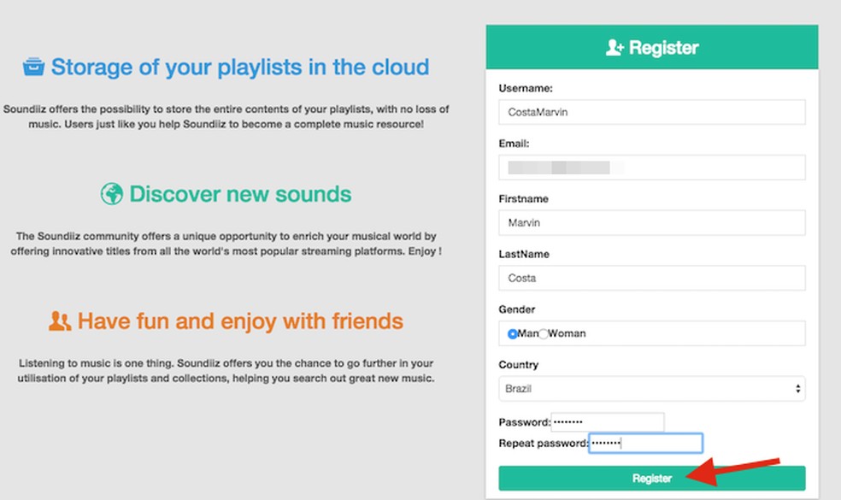Click the Username field containing CostaMarvin
The height and width of the screenshot is (500, 841).
tap(651, 112)
